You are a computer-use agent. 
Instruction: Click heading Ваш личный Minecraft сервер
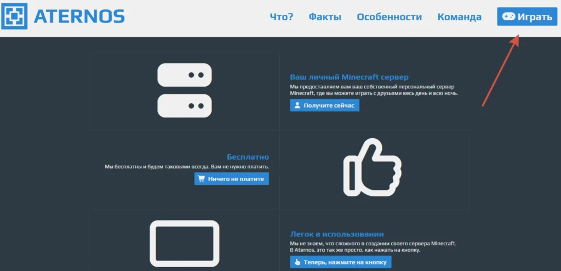point(349,77)
